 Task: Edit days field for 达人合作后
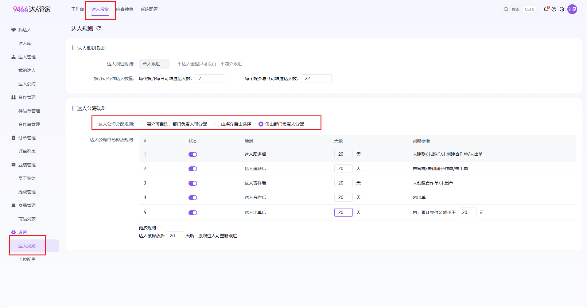click(x=344, y=197)
